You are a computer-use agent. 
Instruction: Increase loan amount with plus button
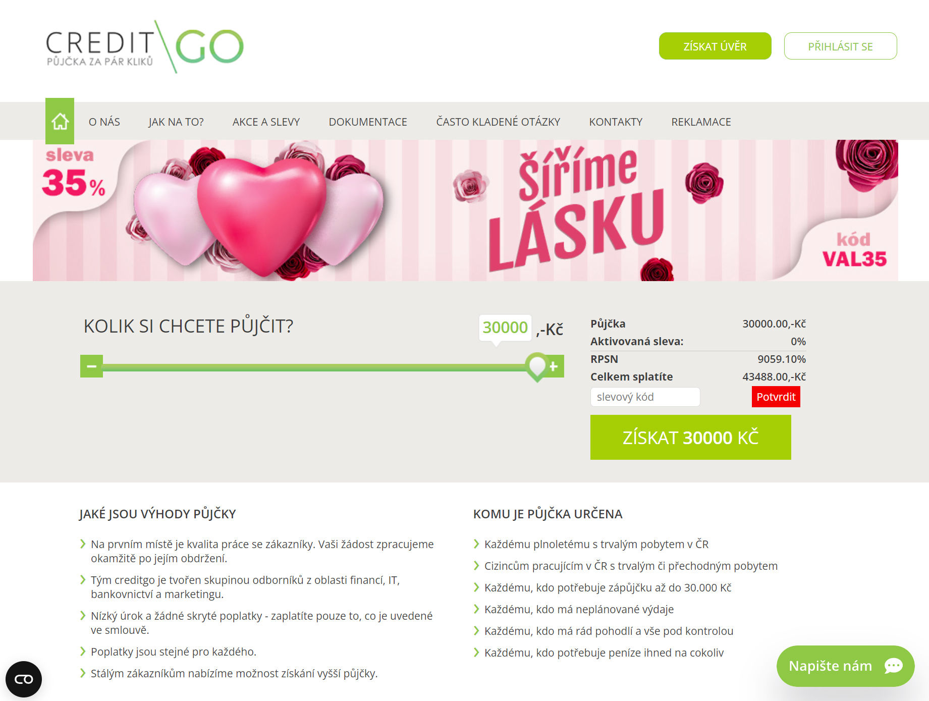tap(554, 366)
